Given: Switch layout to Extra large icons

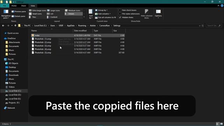Looking at the screenshot, I should [x=37, y=10].
